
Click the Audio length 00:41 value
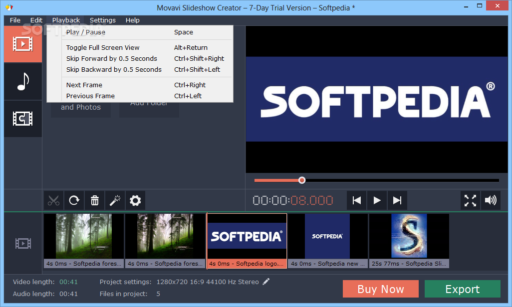pyautogui.click(x=68, y=294)
